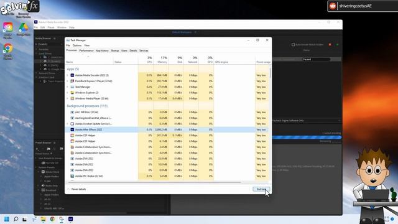This screenshot has height=224, width=398.
Task: Click the Adobe Acrobat Update Service icon
Action: click(x=72, y=124)
